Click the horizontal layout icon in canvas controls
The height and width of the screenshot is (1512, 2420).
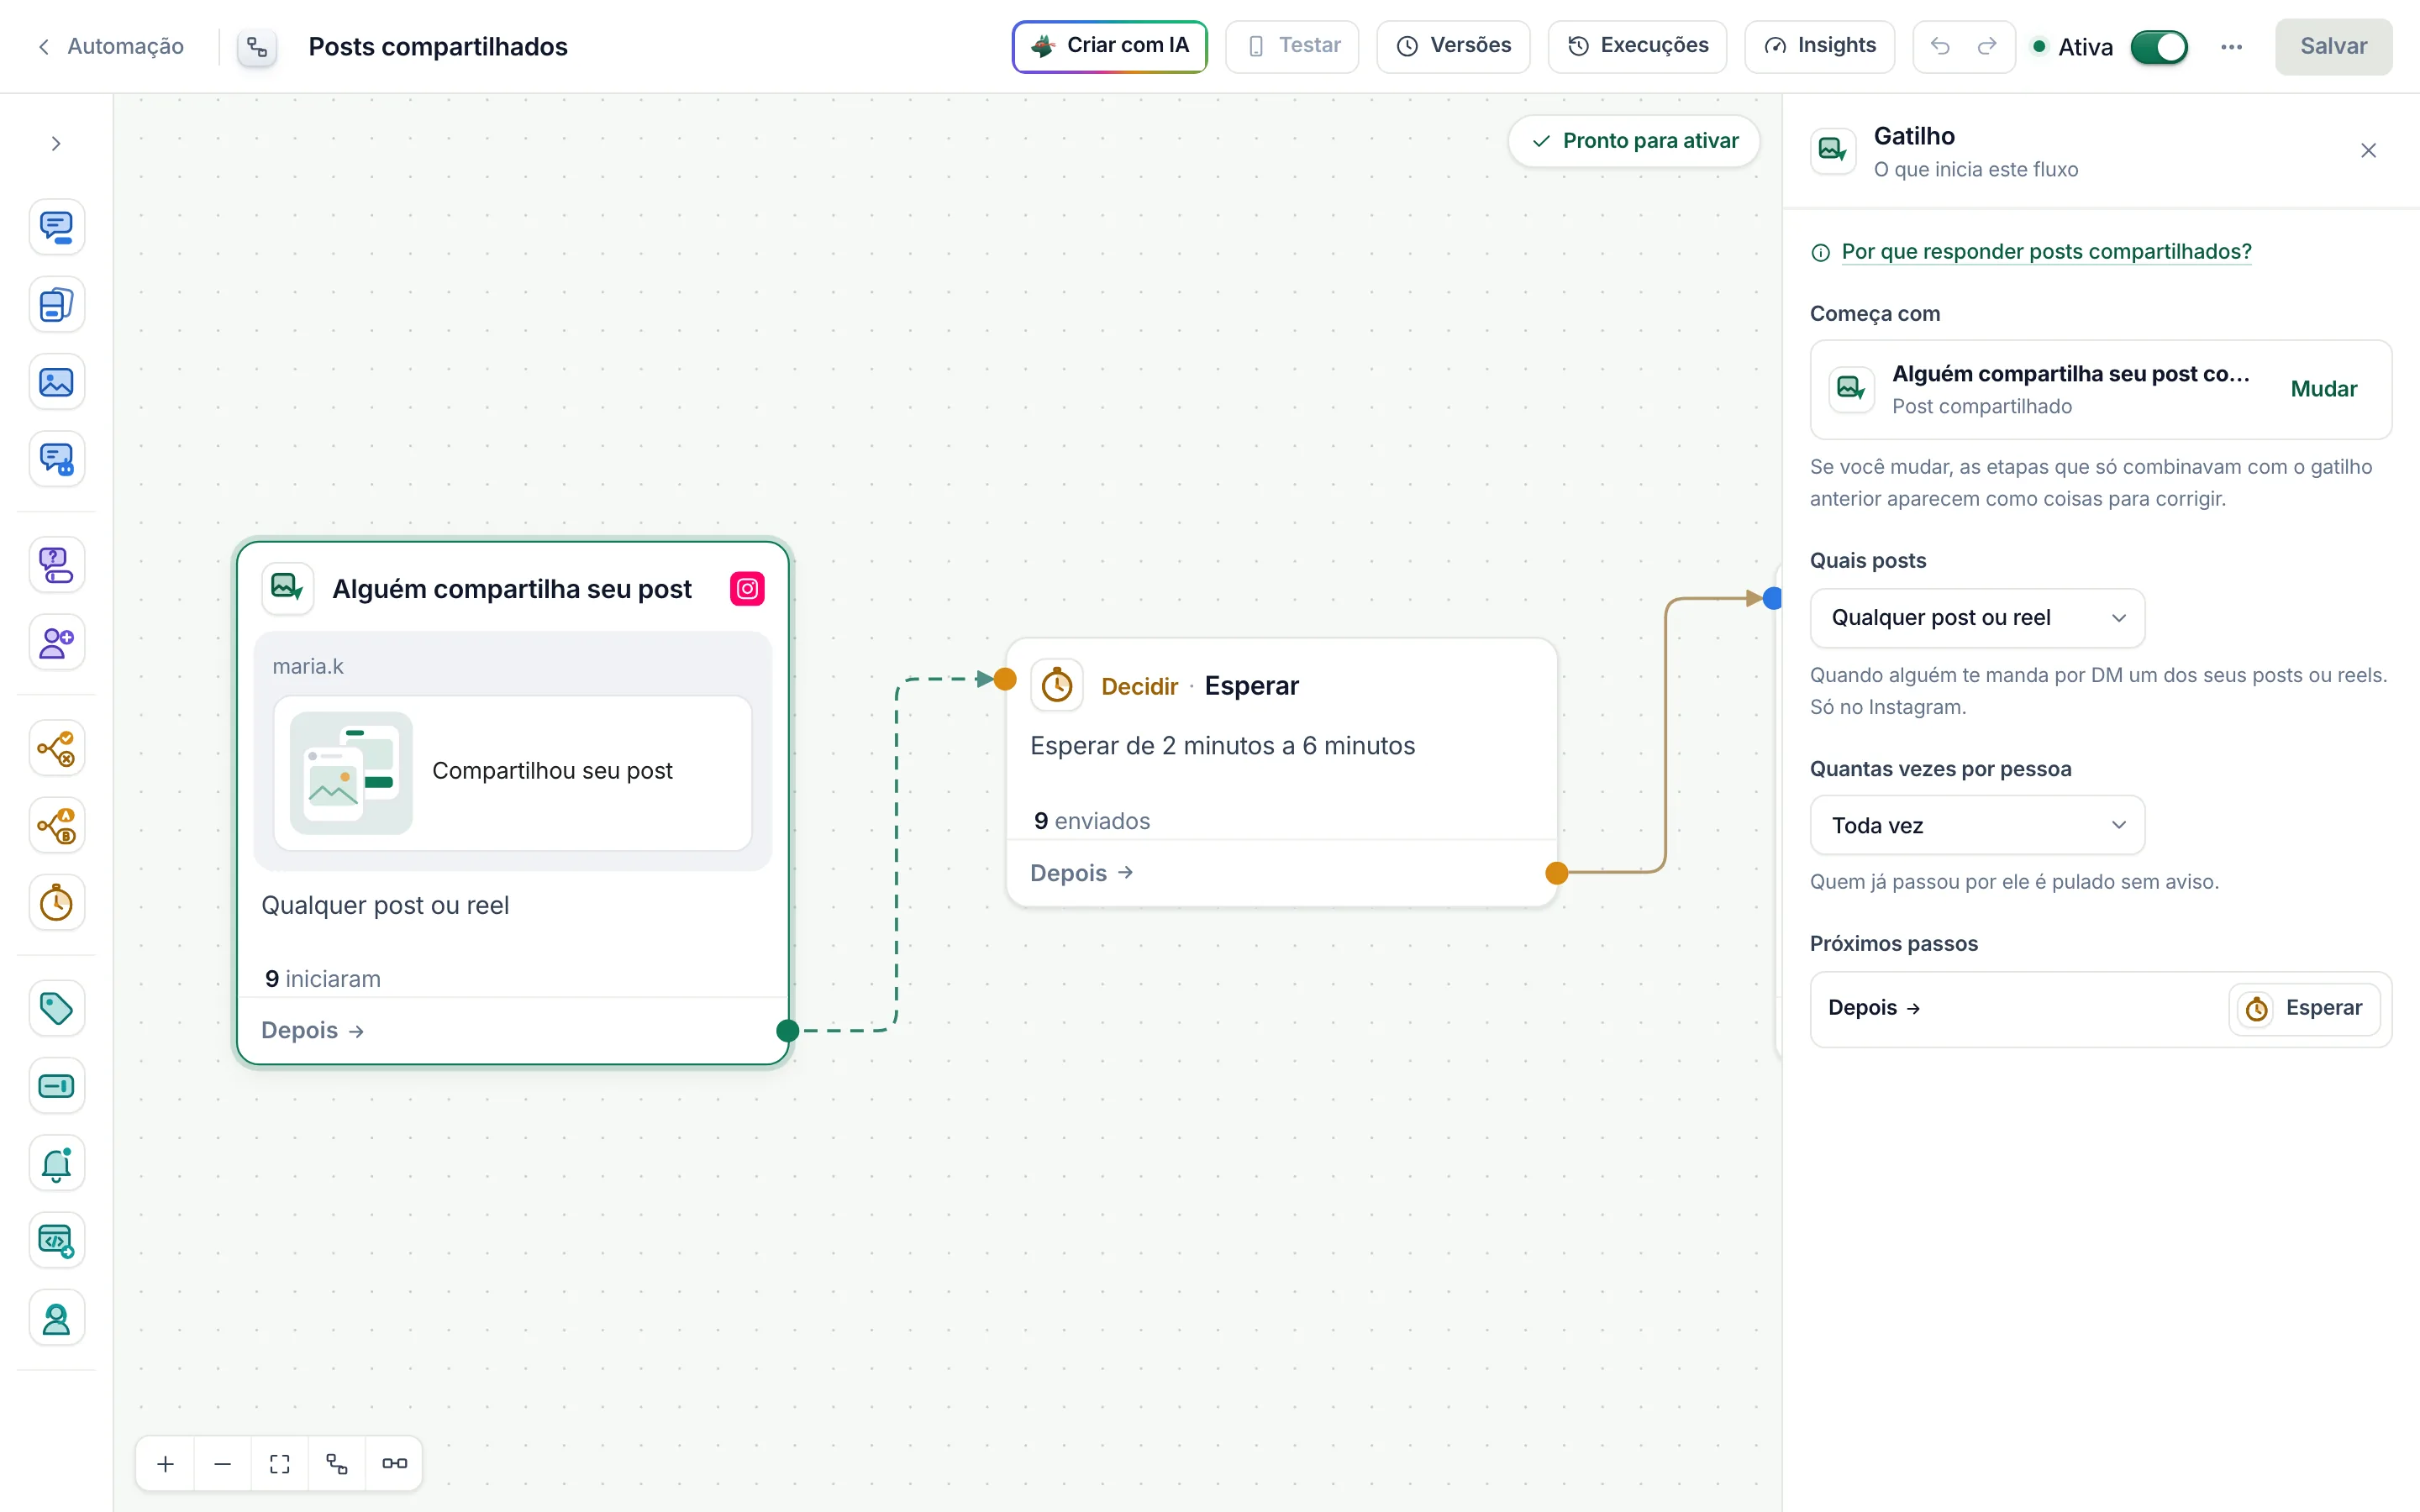(x=394, y=1464)
